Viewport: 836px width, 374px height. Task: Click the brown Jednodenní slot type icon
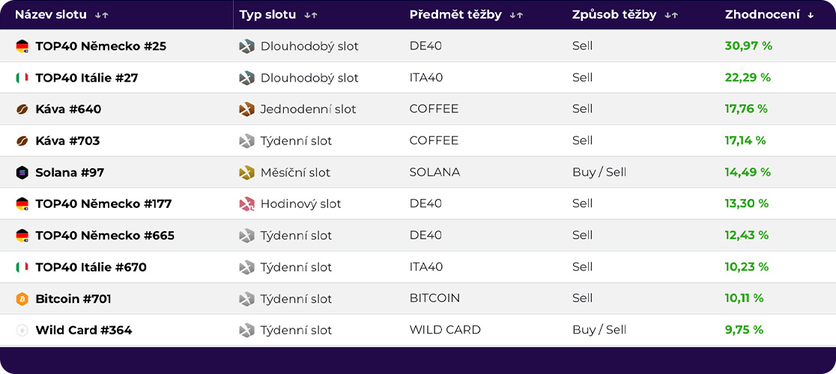[x=246, y=109]
